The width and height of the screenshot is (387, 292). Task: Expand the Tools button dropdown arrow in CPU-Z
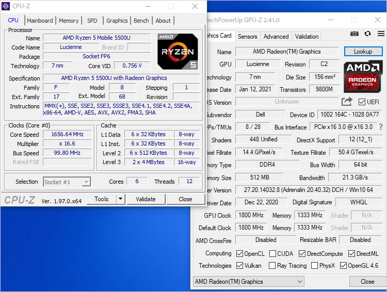(120, 199)
